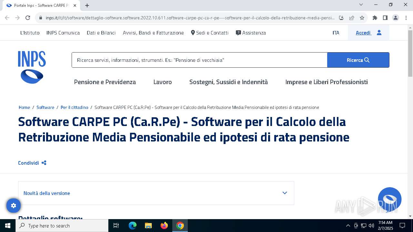This screenshot has width=413, height=232.
Task: Open the Dati e Bilanci menu
Action: [101, 33]
